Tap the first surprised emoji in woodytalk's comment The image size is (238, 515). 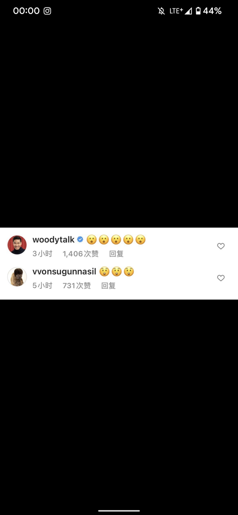(92, 240)
